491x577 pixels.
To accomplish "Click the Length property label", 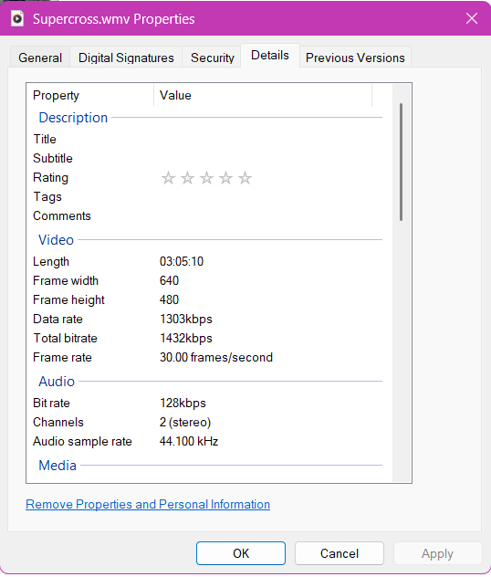I will pos(51,262).
